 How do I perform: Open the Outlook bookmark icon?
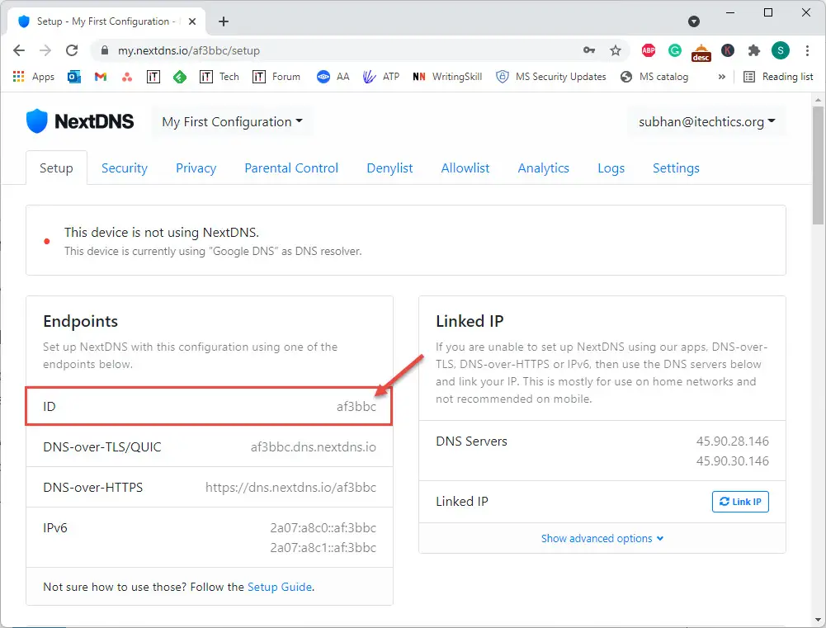pos(74,77)
